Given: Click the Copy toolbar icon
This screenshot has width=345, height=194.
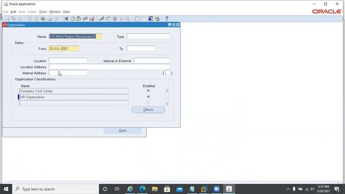Looking at the screenshot, I should pyautogui.click(x=72, y=19).
